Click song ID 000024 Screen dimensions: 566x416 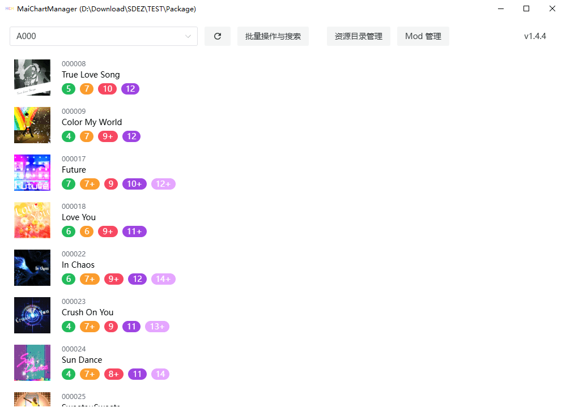pos(74,349)
